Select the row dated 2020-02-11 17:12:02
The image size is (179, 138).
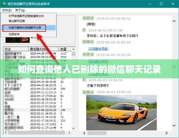(x=38, y=124)
